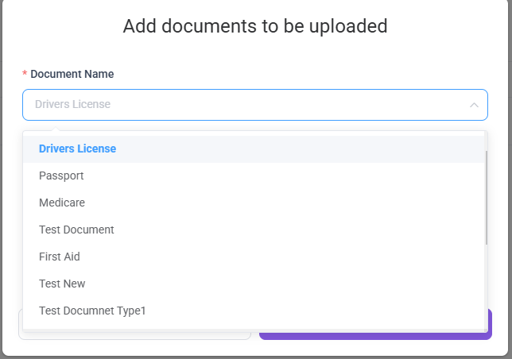Pick the Test Documnet Type1 option
This screenshot has height=359, width=512.
tap(92, 311)
